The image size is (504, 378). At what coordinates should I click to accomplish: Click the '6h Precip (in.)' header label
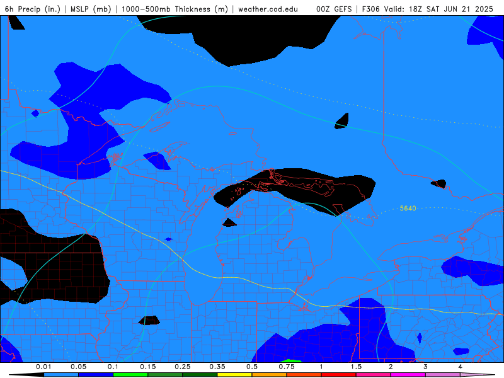point(33,9)
